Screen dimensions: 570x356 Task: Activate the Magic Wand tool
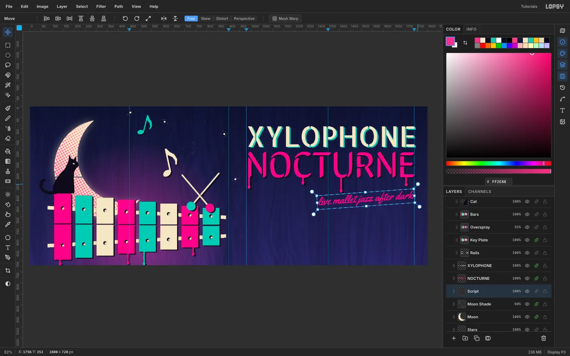click(8, 85)
